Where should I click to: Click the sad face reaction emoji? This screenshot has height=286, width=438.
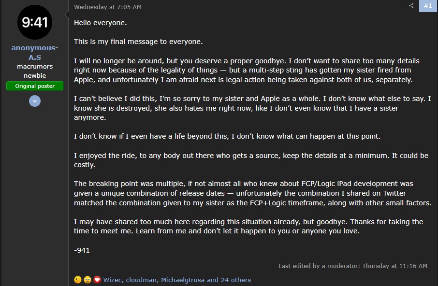[78, 280]
